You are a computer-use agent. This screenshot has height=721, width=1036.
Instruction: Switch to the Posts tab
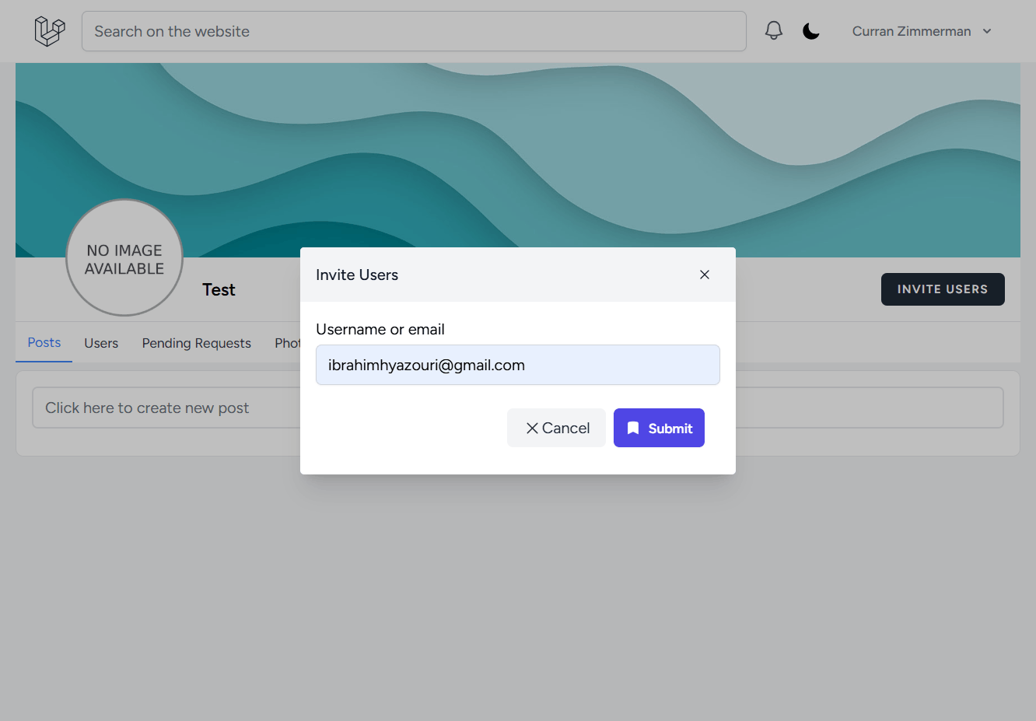point(44,343)
